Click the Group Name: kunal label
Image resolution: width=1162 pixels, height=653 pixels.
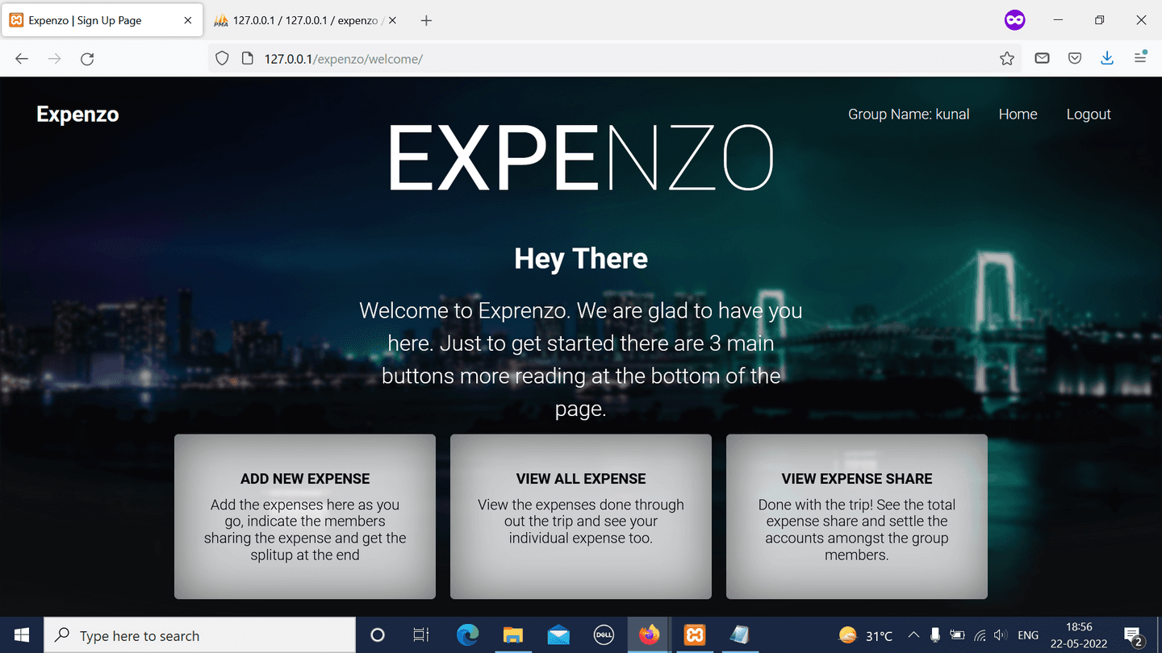coord(909,114)
